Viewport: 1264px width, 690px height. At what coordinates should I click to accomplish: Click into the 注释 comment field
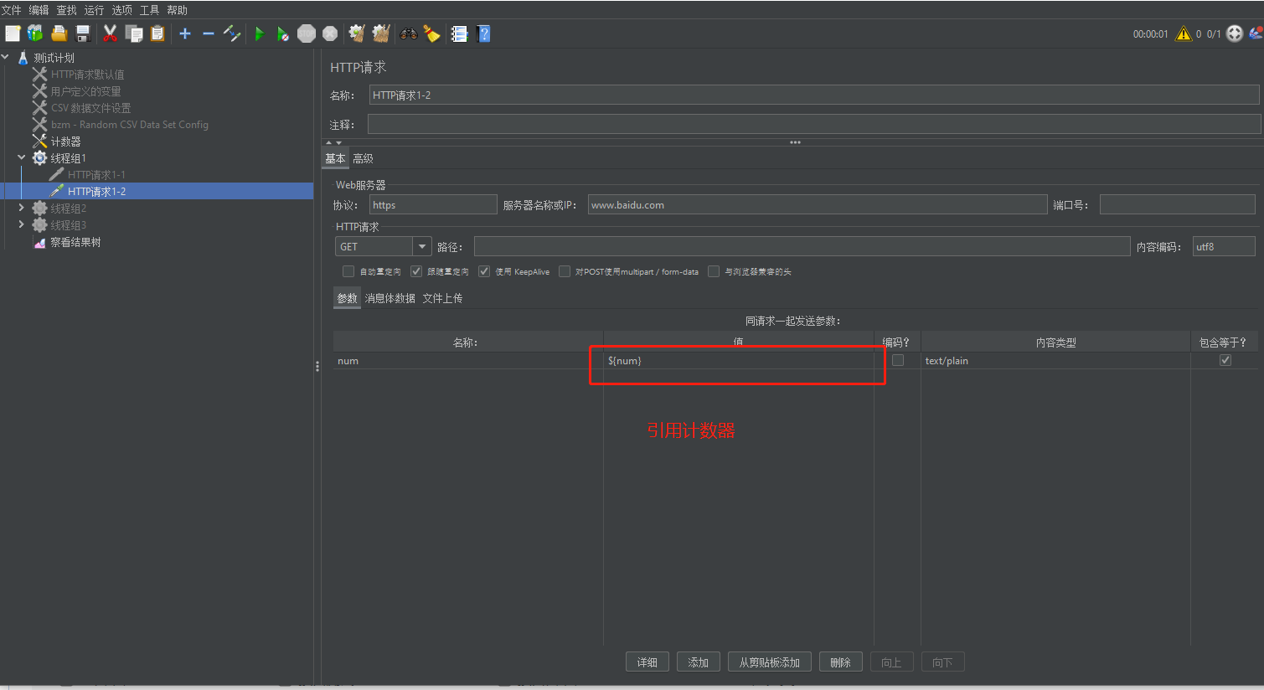[814, 124]
